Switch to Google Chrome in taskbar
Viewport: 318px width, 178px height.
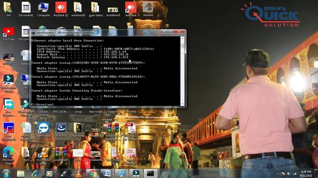coord(93,174)
